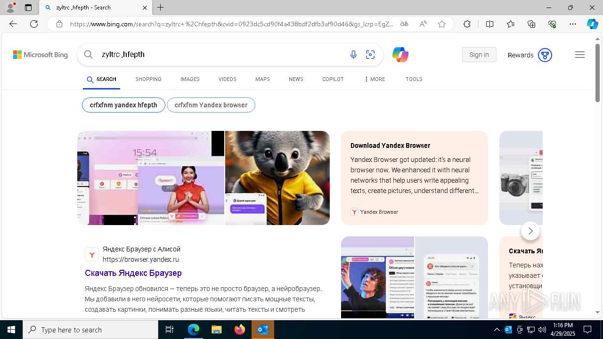Select suggestion 'crfxfnm Yandex browser'
Image resolution: width=603 pixels, height=339 pixels.
[211, 105]
